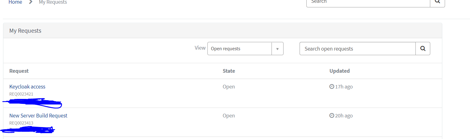Select the Open requests combo box
Image resolution: width=470 pixels, height=139 pixels.
click(x=245, y=49)
